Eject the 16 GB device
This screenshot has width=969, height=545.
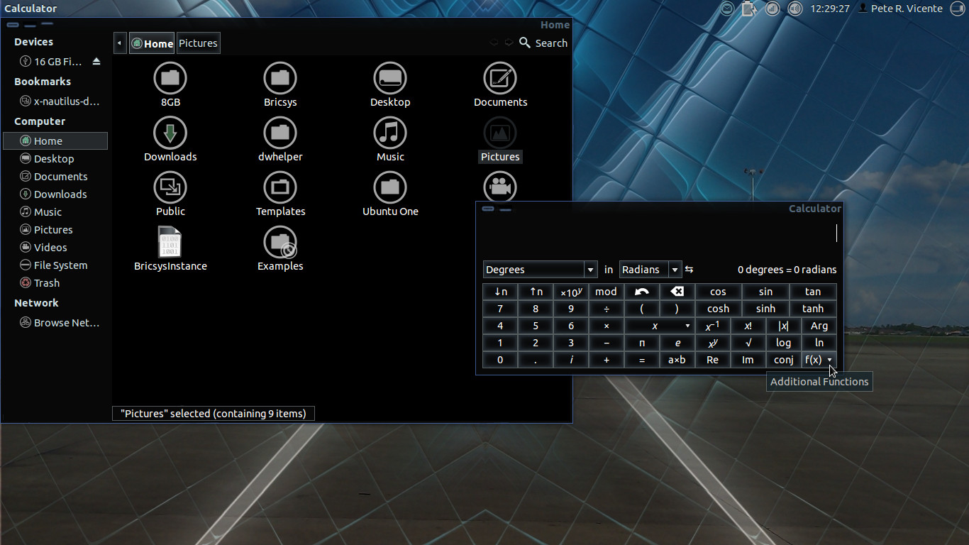coord(96,62)
